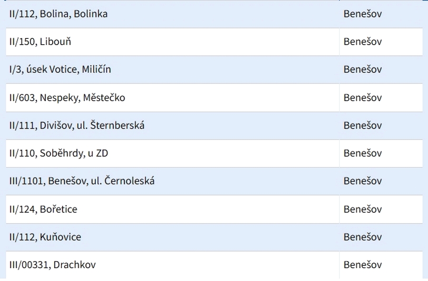Select Benešov district next to Votice, Miličín
This screenshot has width=428, height=281.
363,69
